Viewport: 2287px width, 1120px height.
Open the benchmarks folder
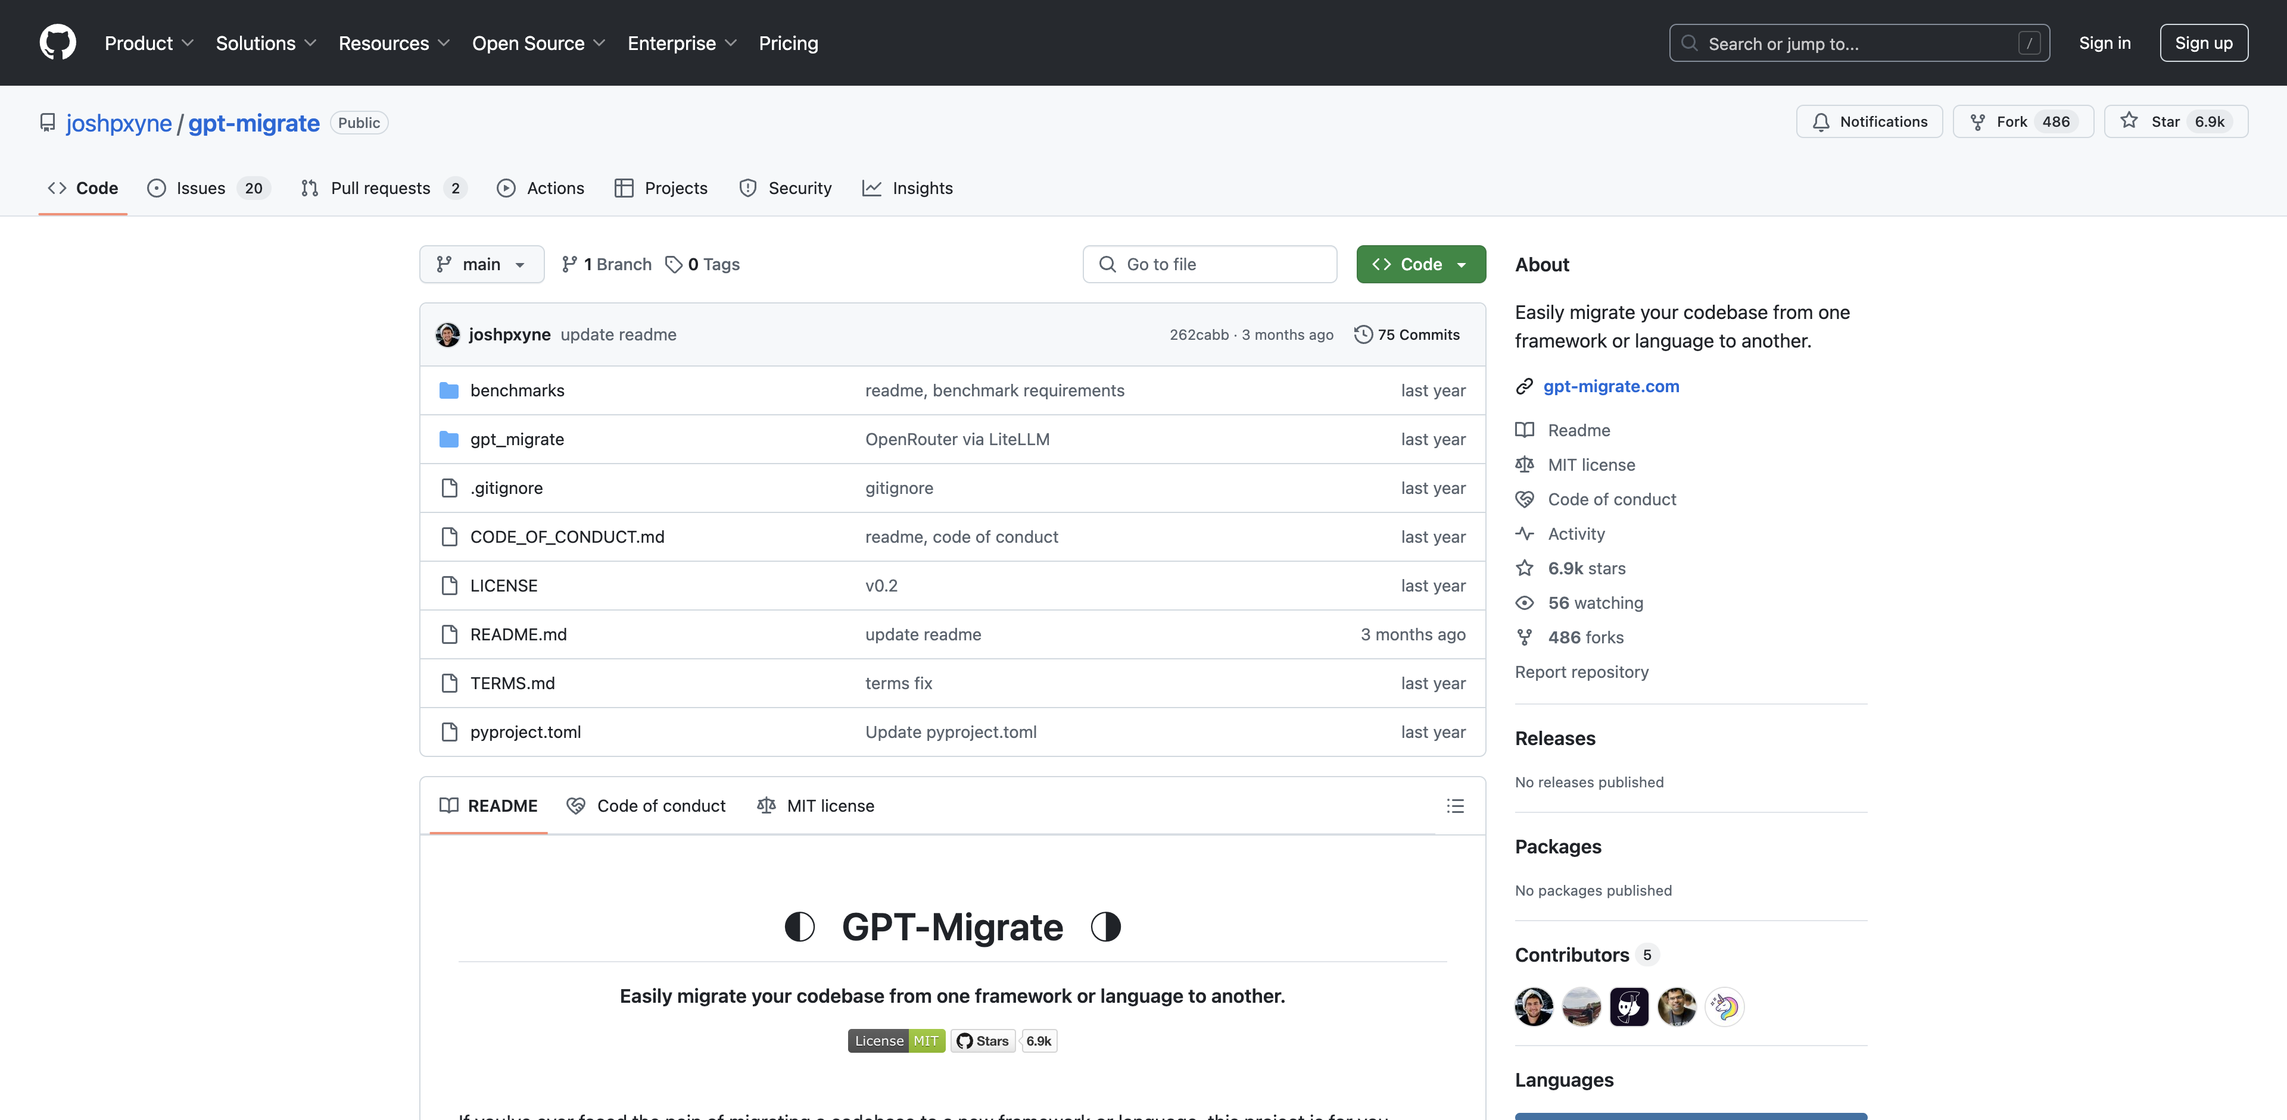pyautogui.click(x=517, y=390)
